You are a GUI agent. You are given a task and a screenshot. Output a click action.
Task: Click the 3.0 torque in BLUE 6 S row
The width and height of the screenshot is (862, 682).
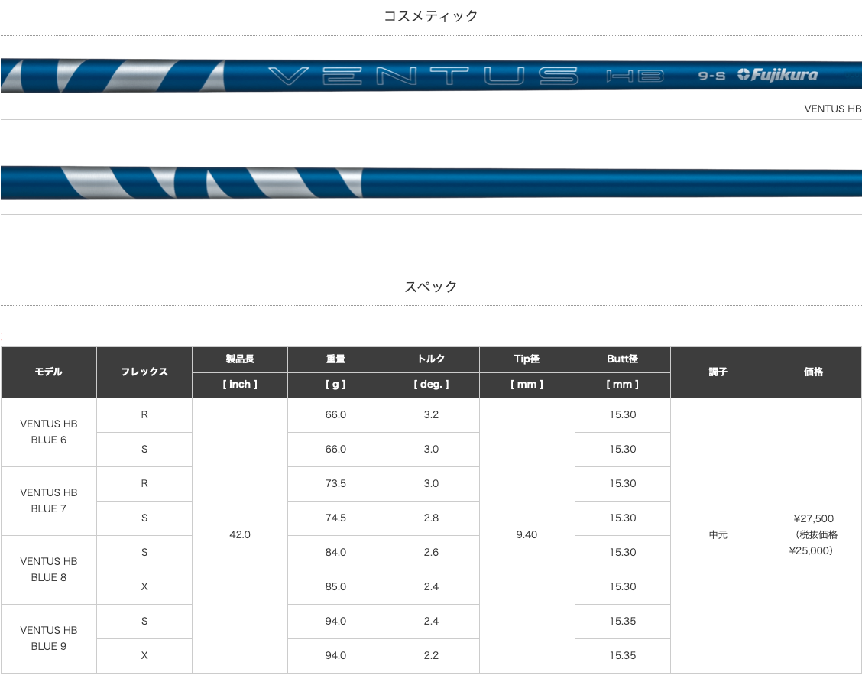click(431, 450)
